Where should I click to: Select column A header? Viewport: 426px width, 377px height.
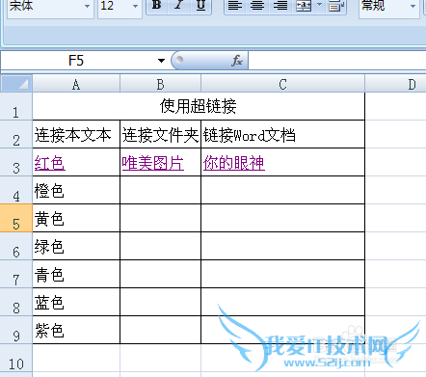(x=76, y=84)
